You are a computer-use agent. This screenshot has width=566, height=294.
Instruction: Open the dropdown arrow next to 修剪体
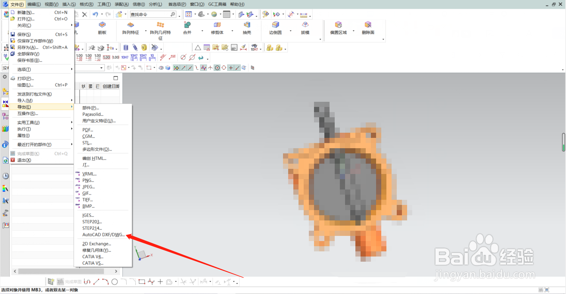(x=232, y=31)
